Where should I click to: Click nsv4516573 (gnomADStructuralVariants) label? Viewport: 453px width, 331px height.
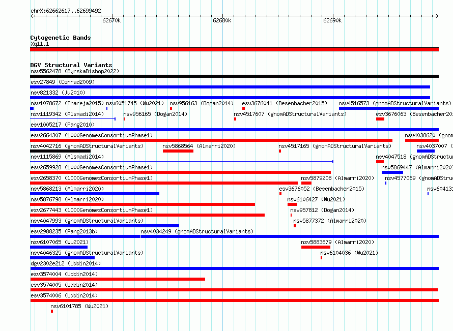395,103
